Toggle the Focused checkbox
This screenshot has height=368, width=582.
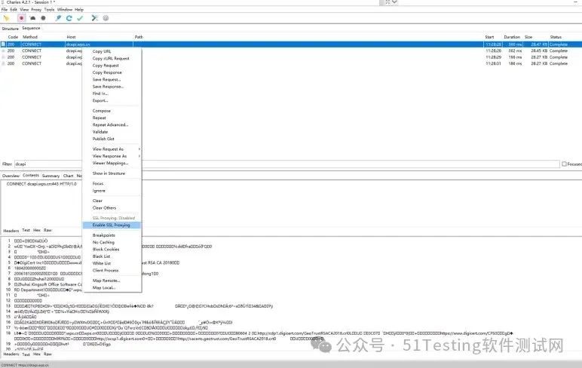click(564, 164)
